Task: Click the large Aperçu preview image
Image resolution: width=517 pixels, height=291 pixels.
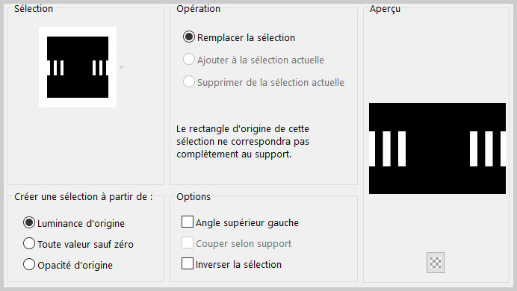Action: tap(437, 148)
